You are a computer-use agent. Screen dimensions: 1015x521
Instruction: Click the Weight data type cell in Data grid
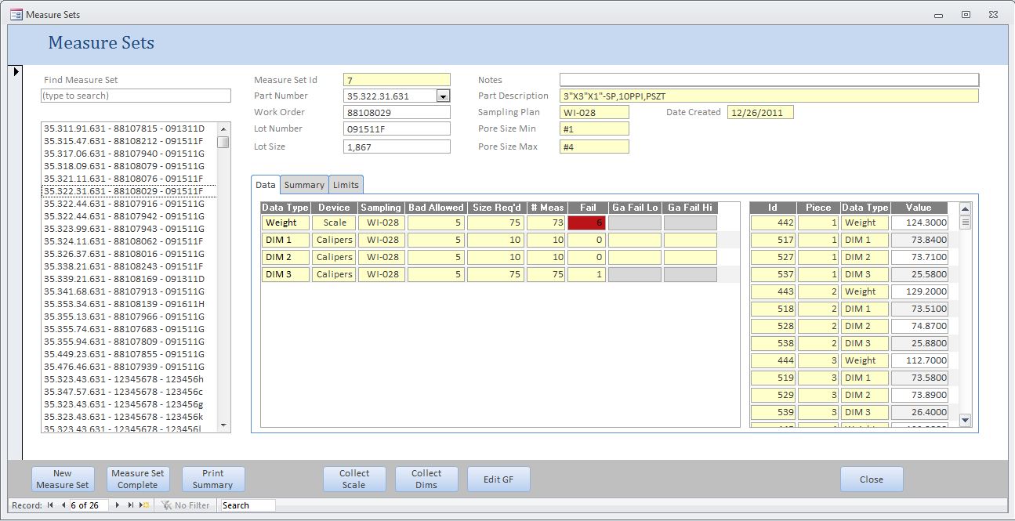coord(285,223)
